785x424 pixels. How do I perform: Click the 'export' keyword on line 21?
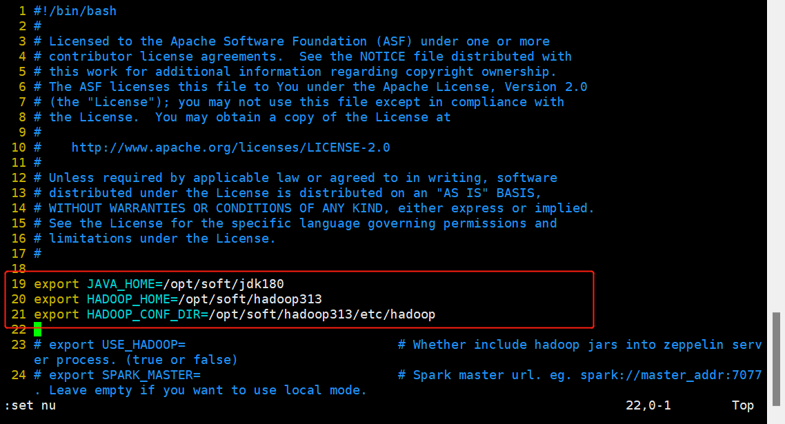pyautogui.click(x=57, y=314)
